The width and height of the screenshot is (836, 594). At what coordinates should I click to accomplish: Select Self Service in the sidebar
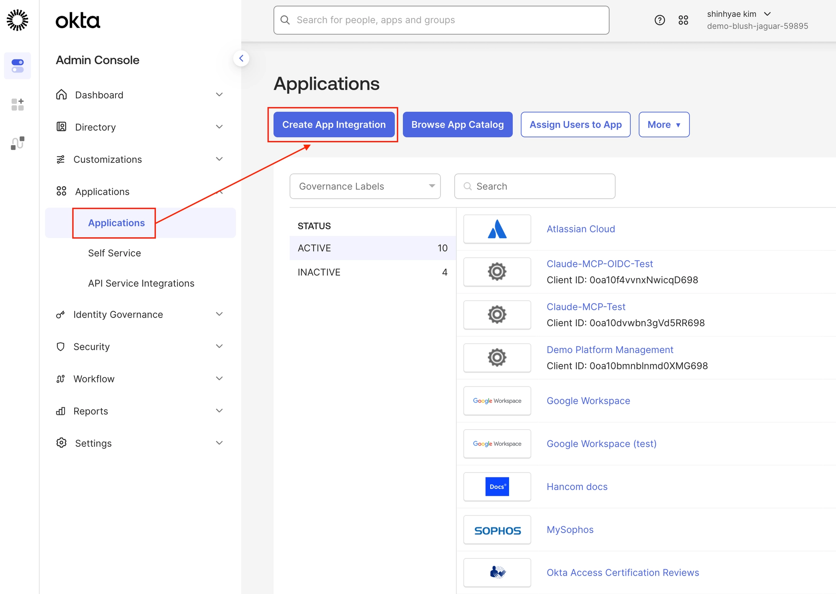click(114, 253)
